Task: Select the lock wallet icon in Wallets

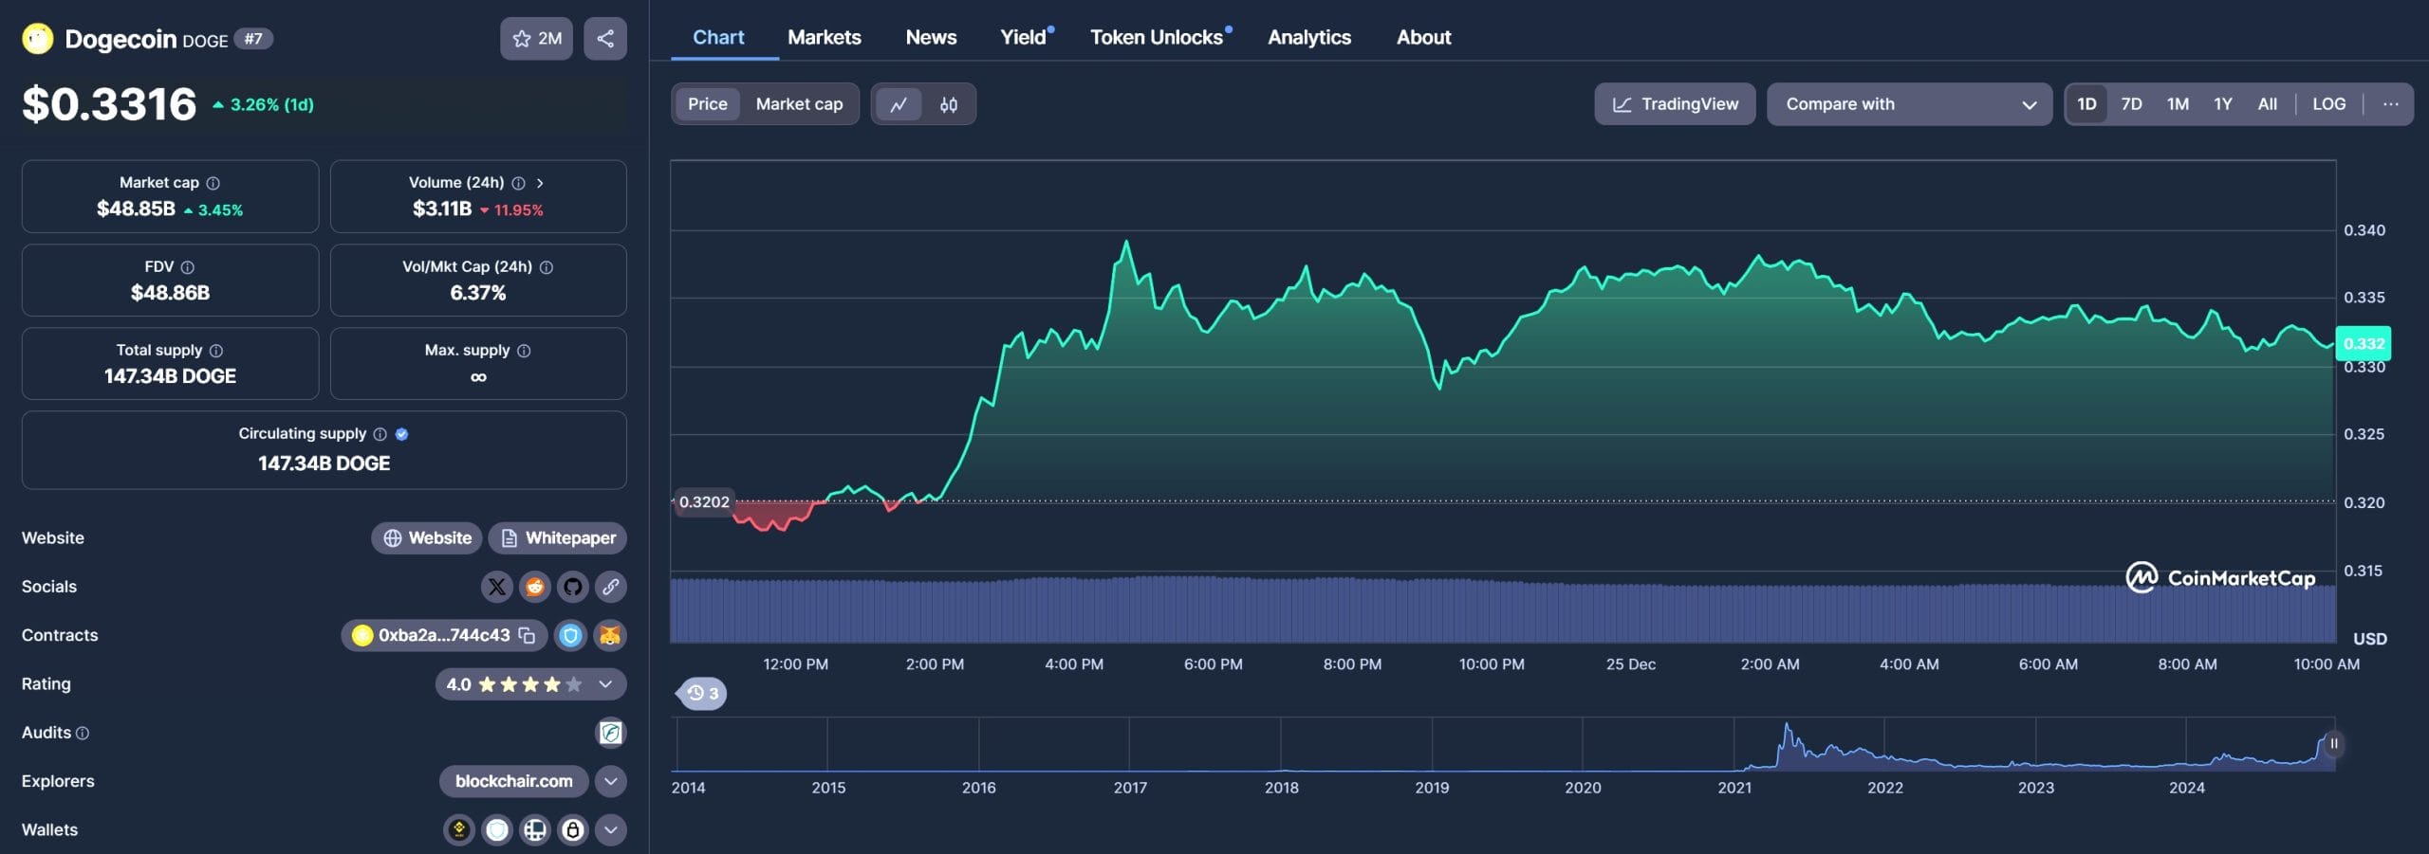Action: [573, 830]
